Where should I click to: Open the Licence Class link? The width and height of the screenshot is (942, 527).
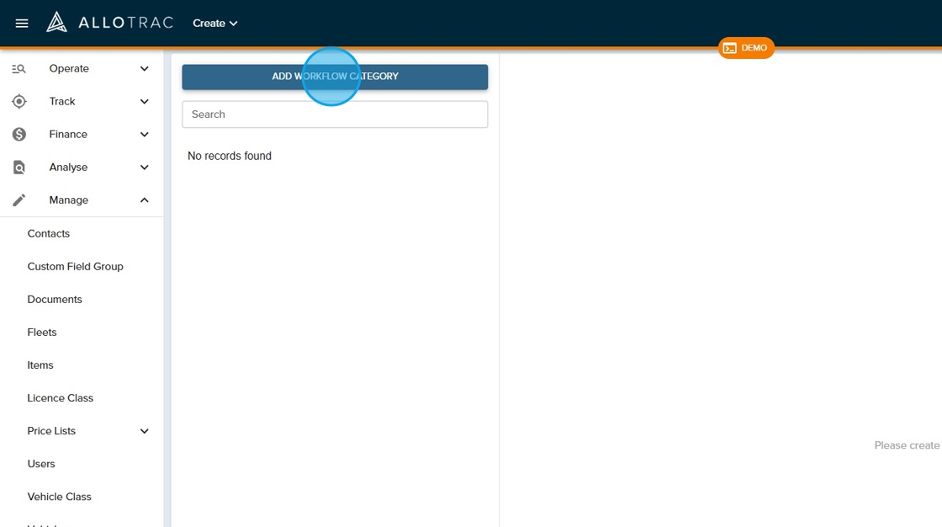pos(60,398)
